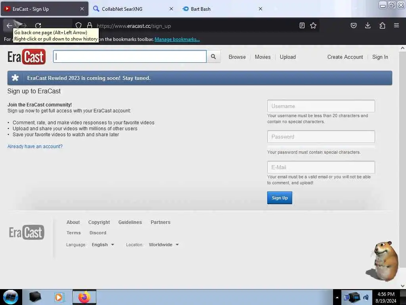Toggle reader view icon in address bar
The image size is (406, 305).
coord(302,25)
